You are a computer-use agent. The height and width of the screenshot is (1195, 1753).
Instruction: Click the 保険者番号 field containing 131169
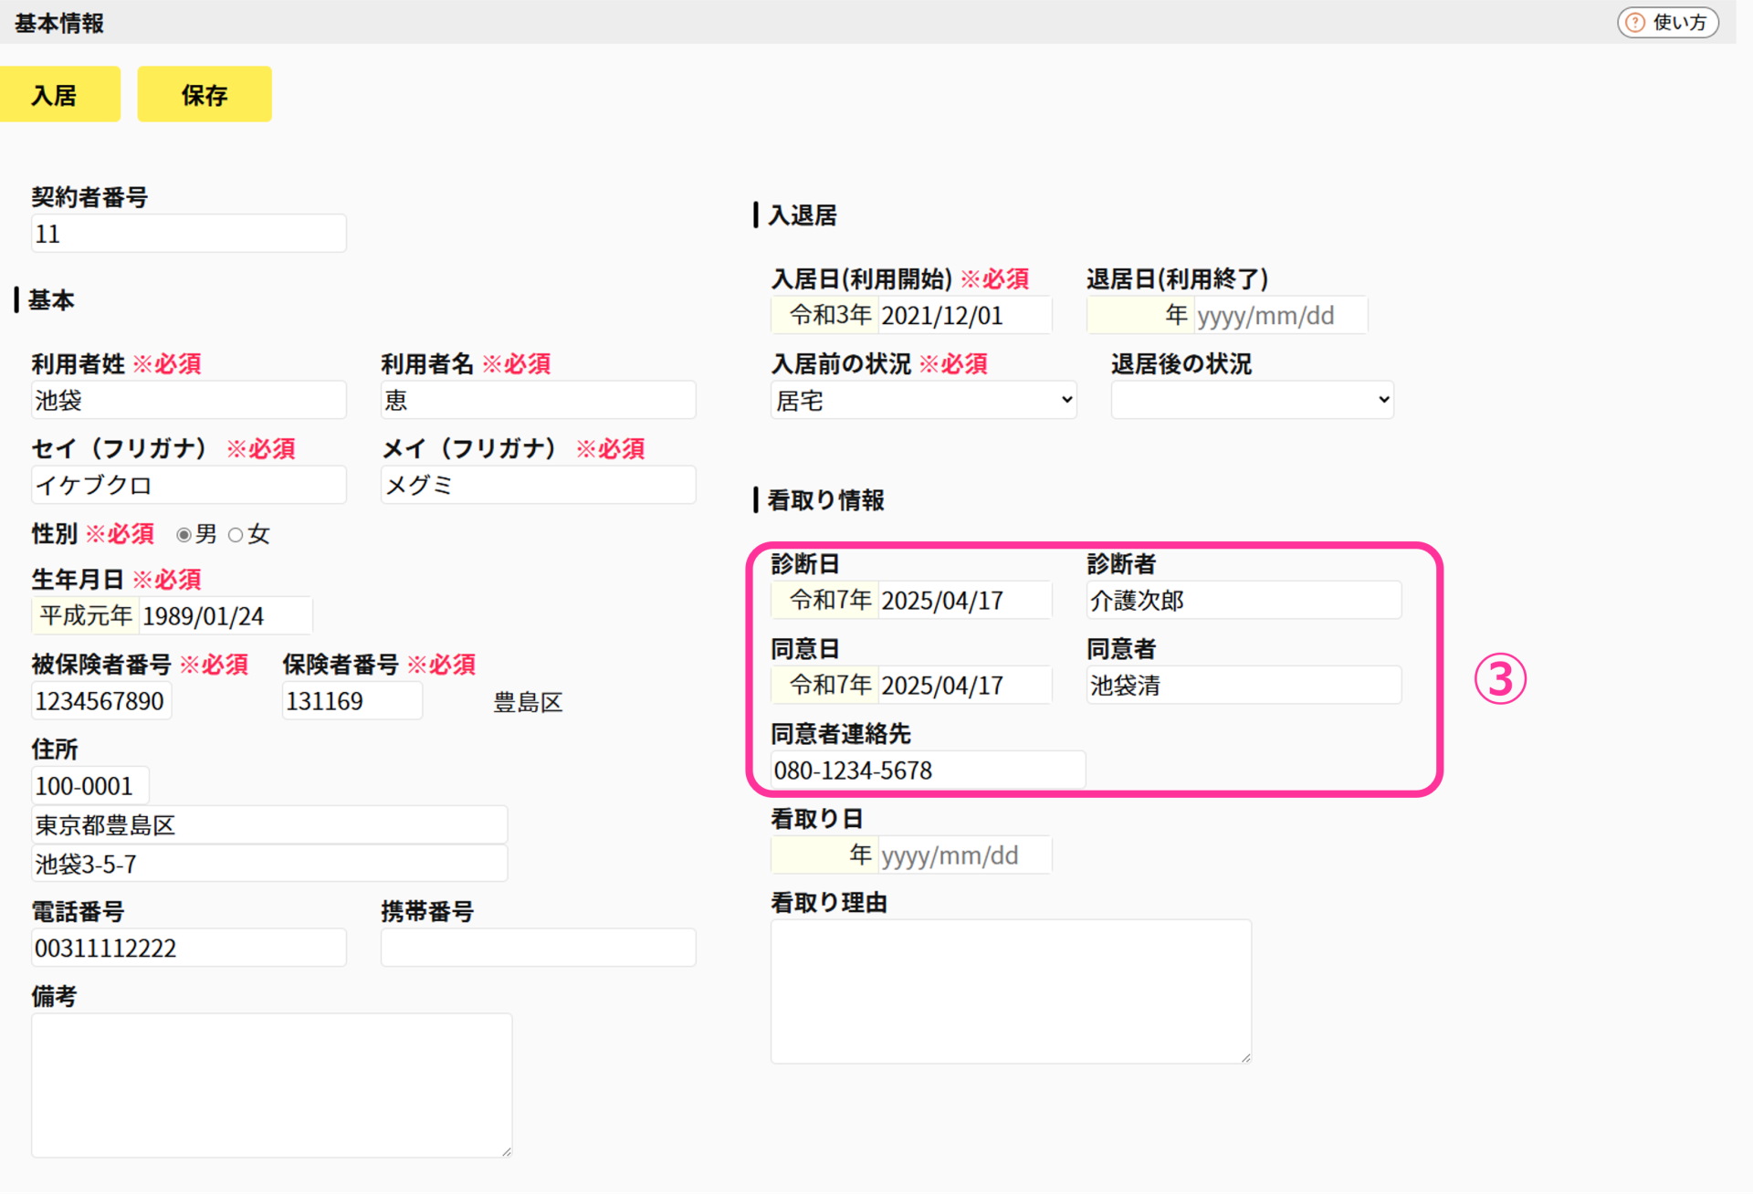click(352, 701)
